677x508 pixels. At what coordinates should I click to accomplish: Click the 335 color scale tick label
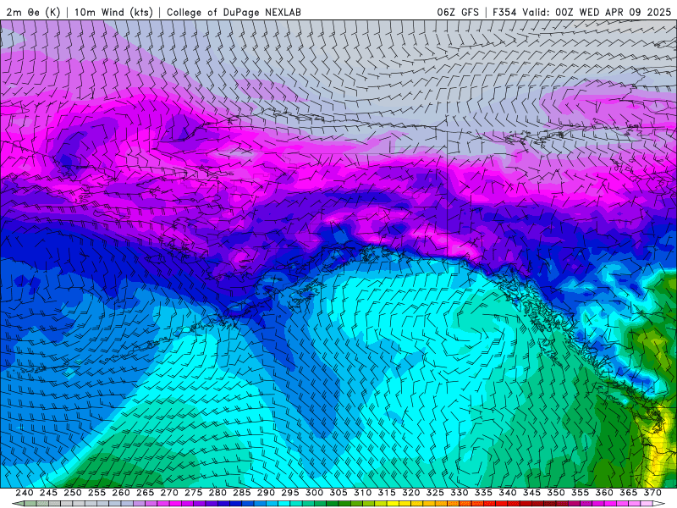pos(483,493)
